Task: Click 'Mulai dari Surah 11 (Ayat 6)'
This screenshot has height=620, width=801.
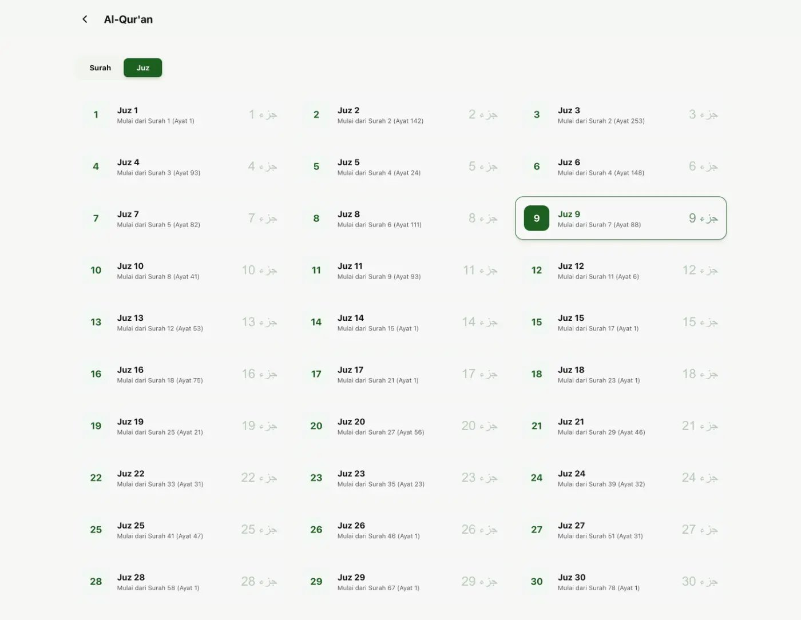Action: [598, 277]
